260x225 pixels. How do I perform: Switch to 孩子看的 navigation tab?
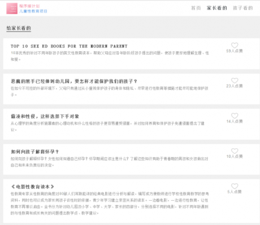tap(243, 8)
